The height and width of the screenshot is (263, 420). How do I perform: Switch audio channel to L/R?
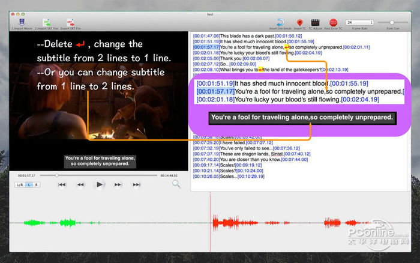click(x=19, y=185)
